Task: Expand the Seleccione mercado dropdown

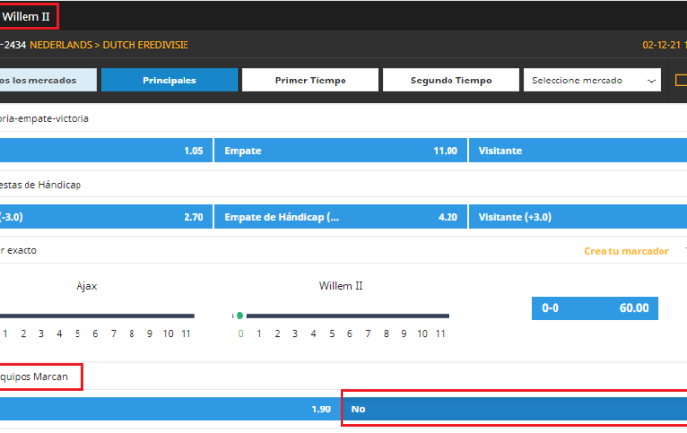Action: tap(592, 81)
